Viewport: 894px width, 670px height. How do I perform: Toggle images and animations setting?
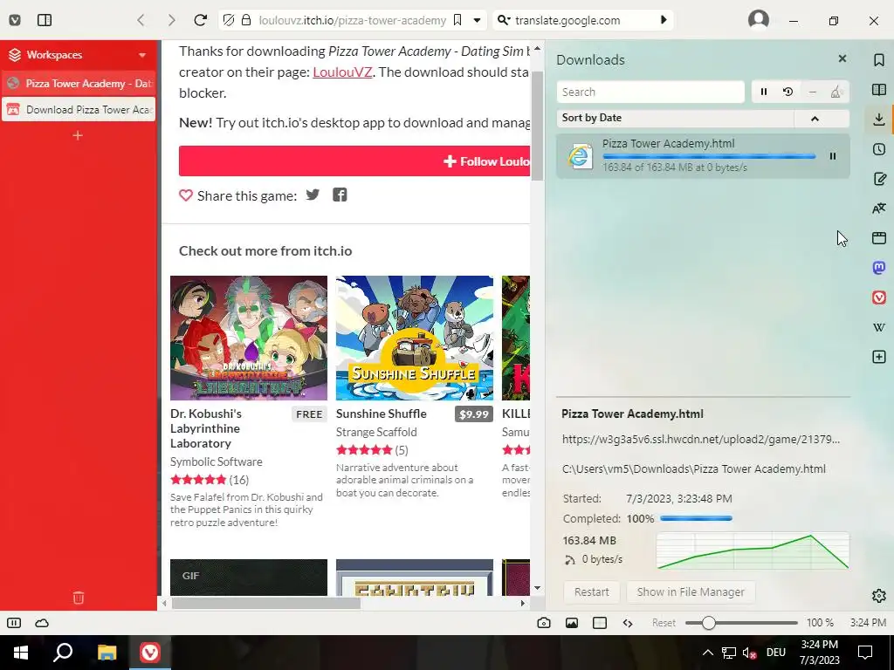(572, 623)
